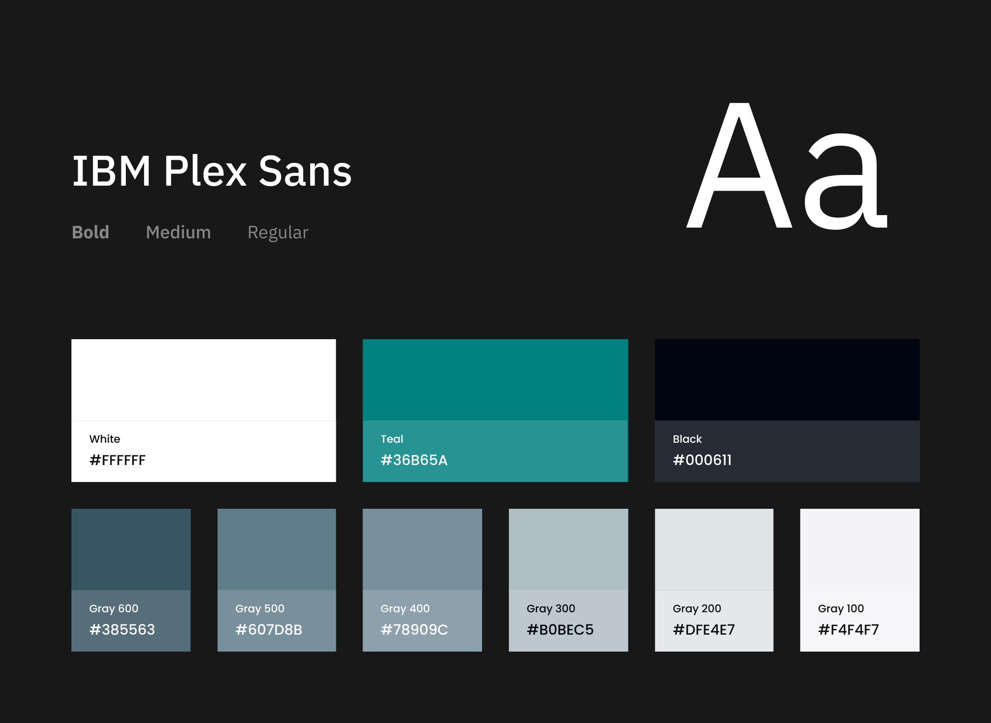
Task: Click the Black color swatch
Action: (787, 380)
